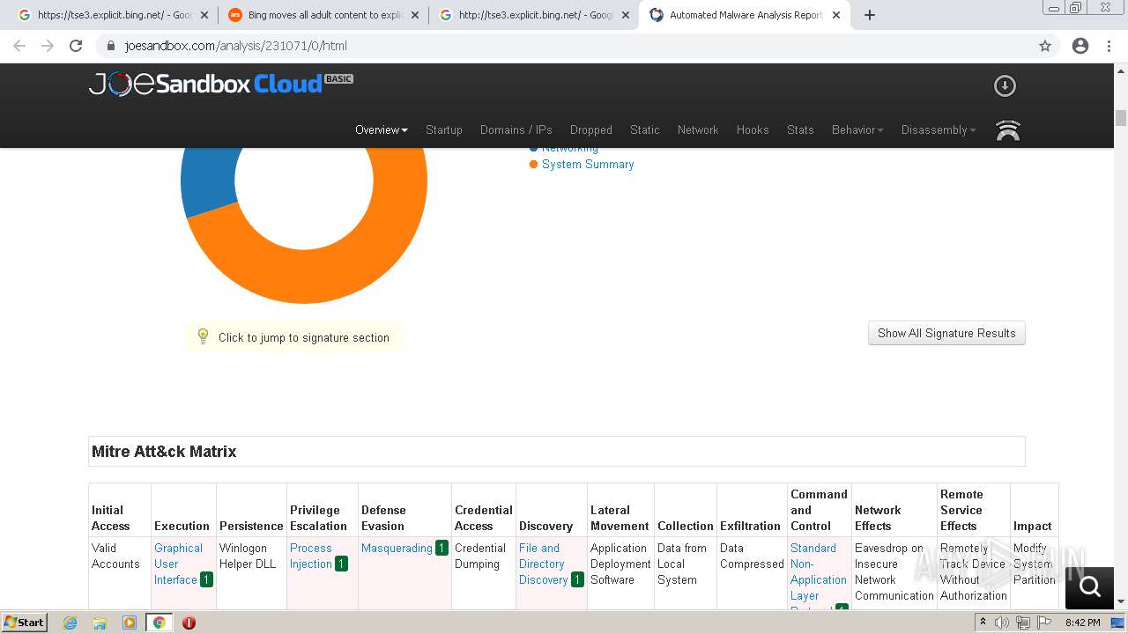Open the Domains / IPs section
This screenshot has height=634, width=1128.
(516, 129)
